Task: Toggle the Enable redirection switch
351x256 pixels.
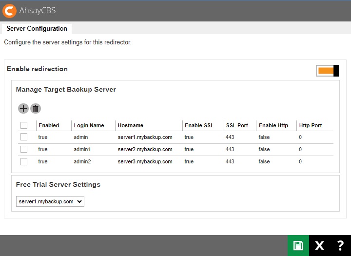Action: coord(327,71)
